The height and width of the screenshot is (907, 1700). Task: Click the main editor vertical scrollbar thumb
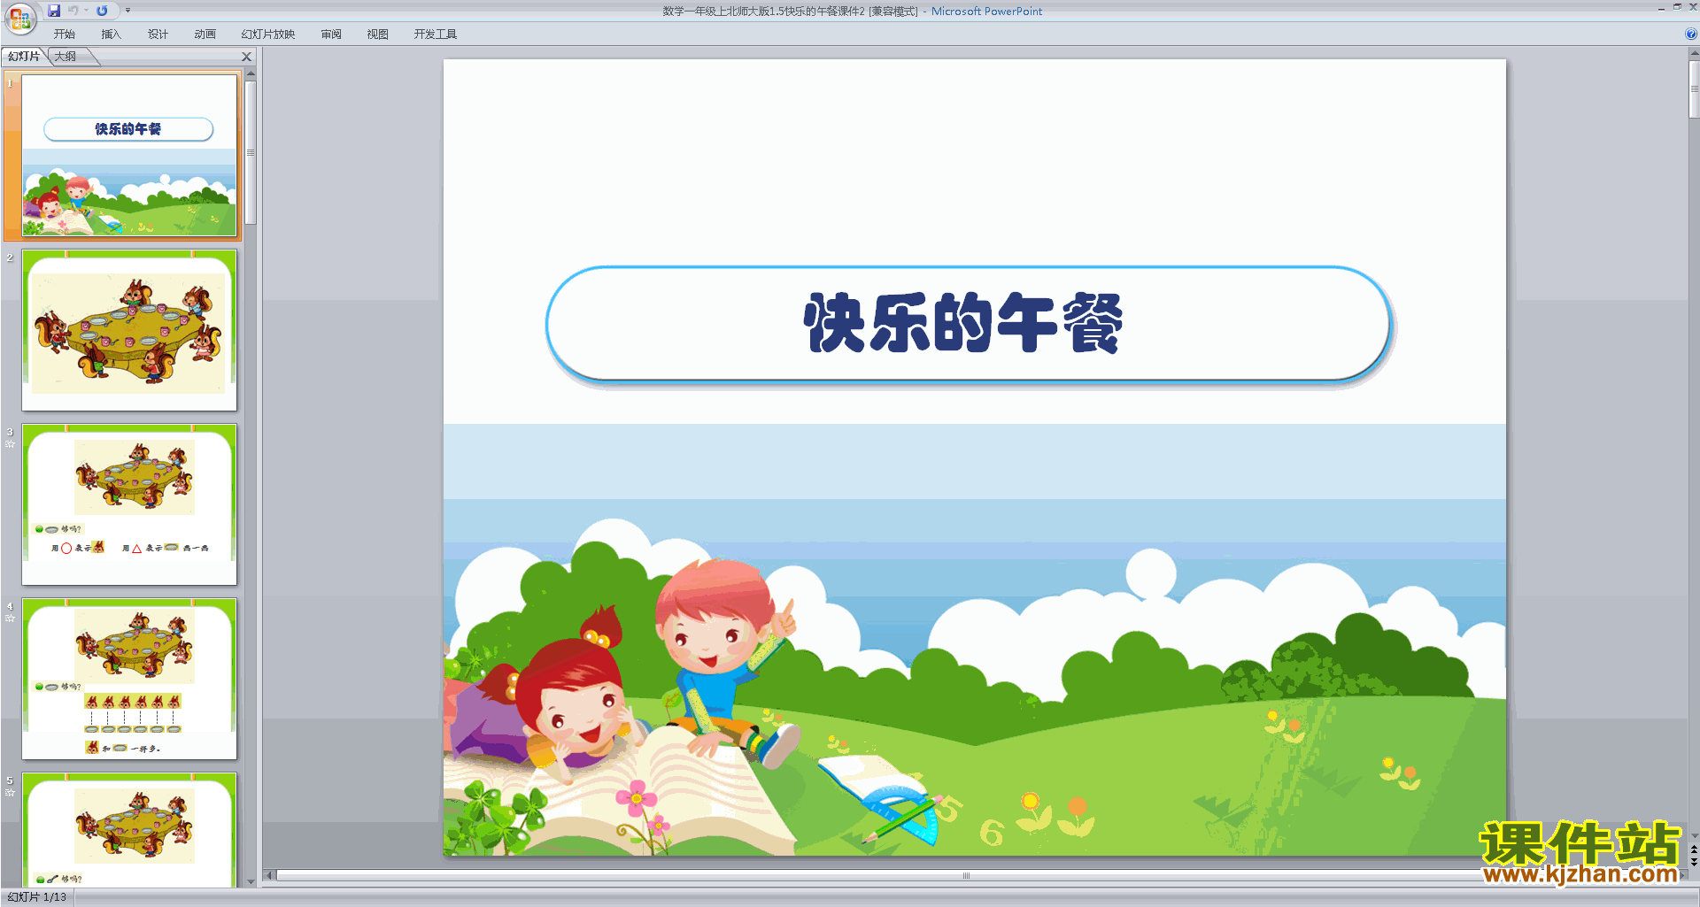pyautogui.click(x=1694, y=88)
